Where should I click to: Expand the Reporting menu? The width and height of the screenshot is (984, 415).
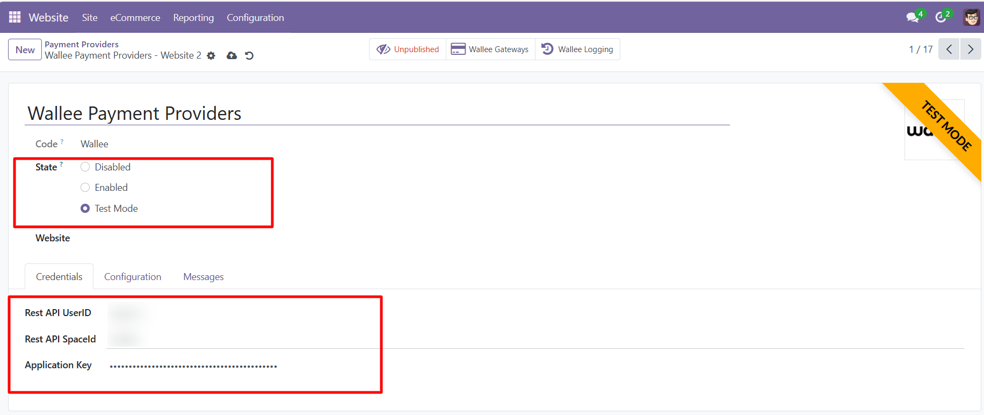click(193, 18)
